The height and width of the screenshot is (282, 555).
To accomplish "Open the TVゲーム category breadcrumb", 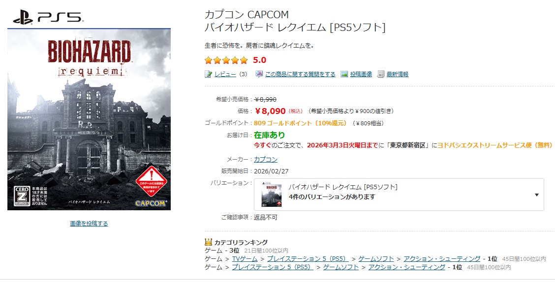I will [x=245, y=259].
